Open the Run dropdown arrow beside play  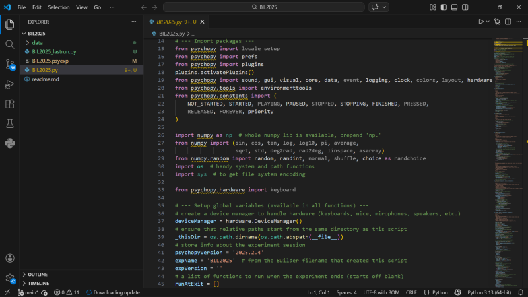coord(488,22)
